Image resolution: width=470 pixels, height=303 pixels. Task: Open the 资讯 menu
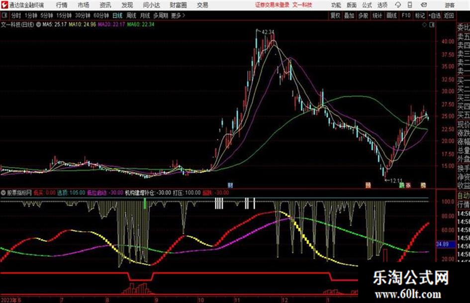tap(105, 5)
